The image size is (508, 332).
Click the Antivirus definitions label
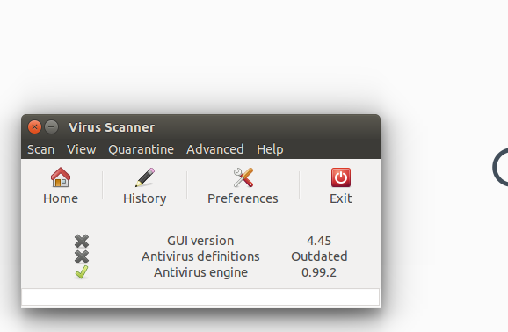pyautogui.click(x=200, y=256)
